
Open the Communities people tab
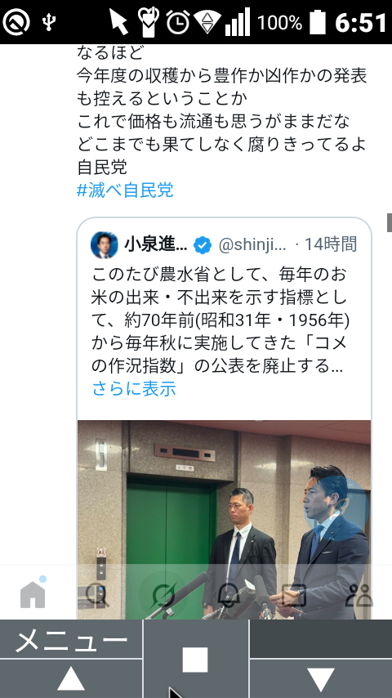(359, 595)
